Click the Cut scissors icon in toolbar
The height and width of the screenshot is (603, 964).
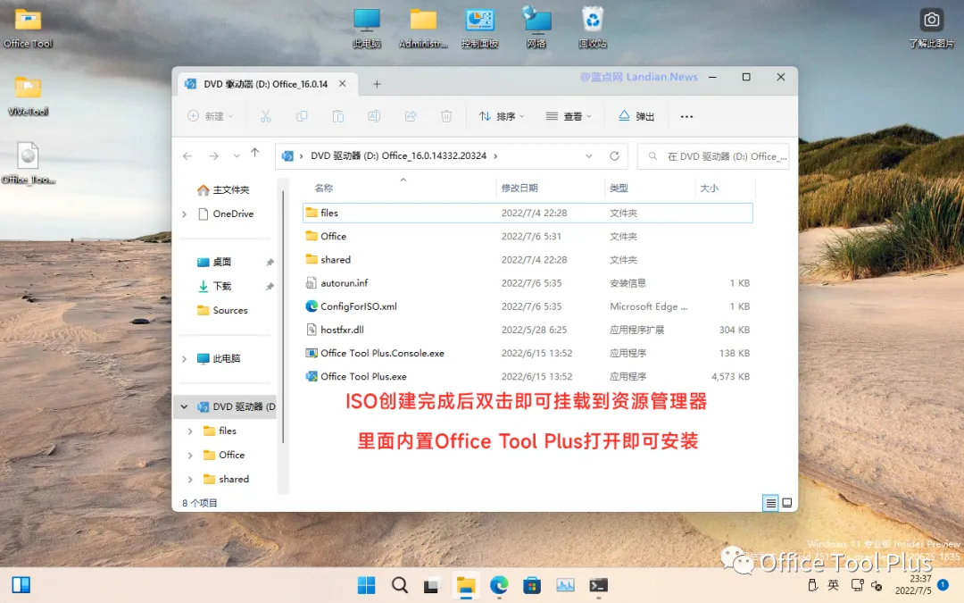(266, 116)
